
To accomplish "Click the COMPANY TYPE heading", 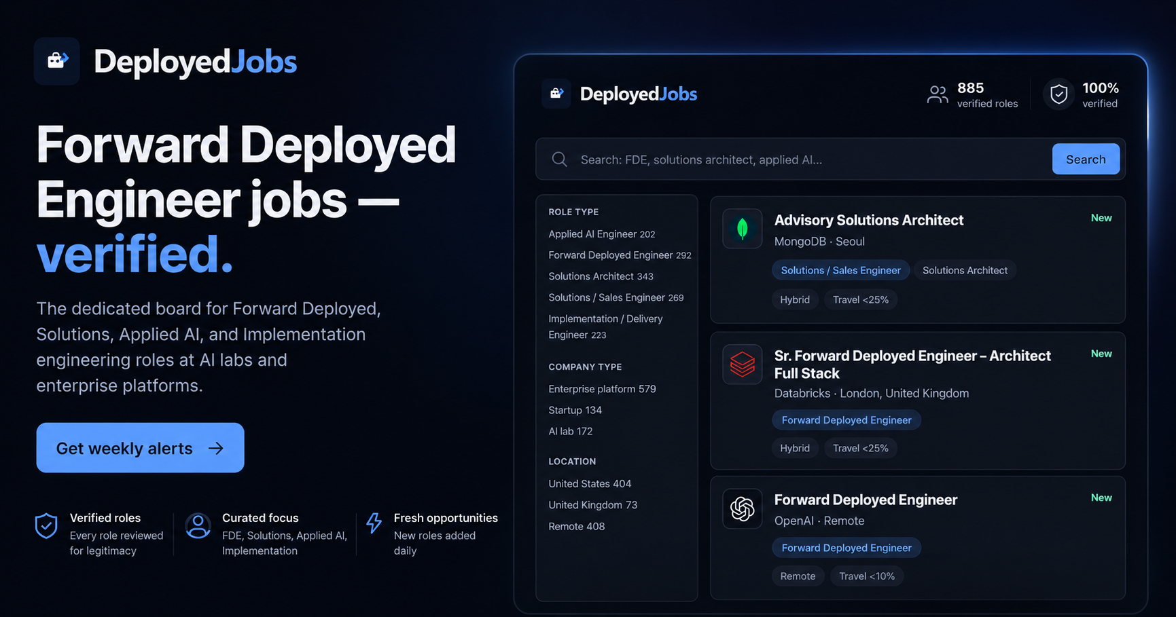I will pos(585,367).
